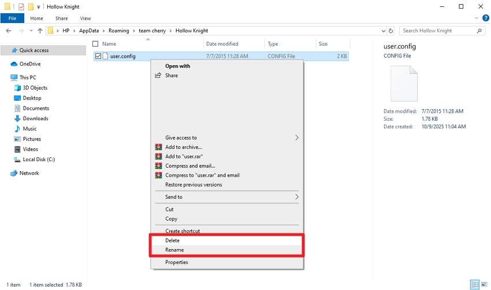Choose Cut from the context menu
491x290 pixels.
coord(227,210)
